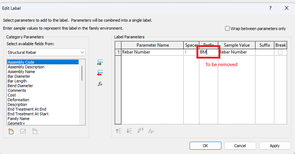The height and width of the screenshot is (154, 295).
Task: Click the Suffix column header
Action: tap(265, 45)
